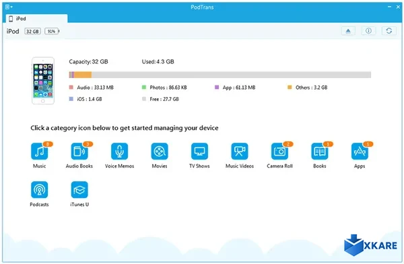Open the iTunes U category
This screenshot has height=264, width=404.
(x=79, y=190)
